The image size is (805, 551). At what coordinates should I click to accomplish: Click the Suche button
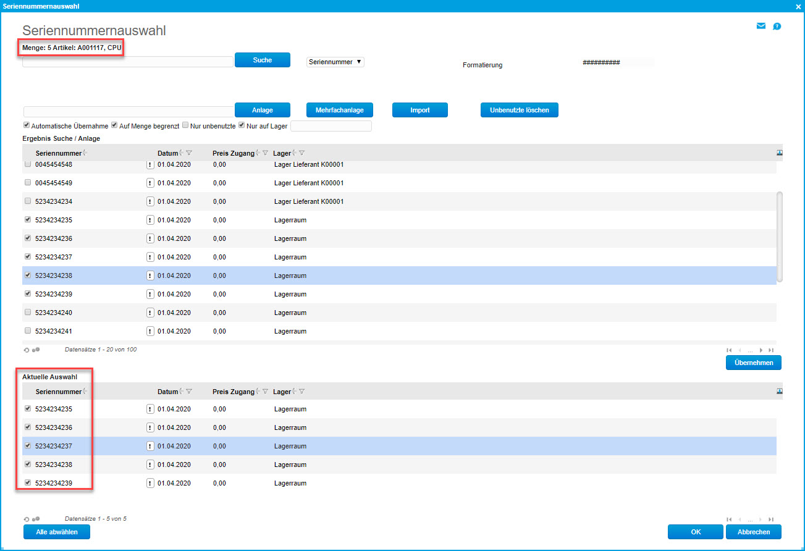(x=263, y=60)
